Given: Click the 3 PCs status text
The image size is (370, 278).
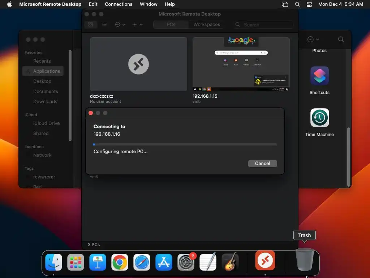Looking at the screenshot, I should tap(94, 244).
